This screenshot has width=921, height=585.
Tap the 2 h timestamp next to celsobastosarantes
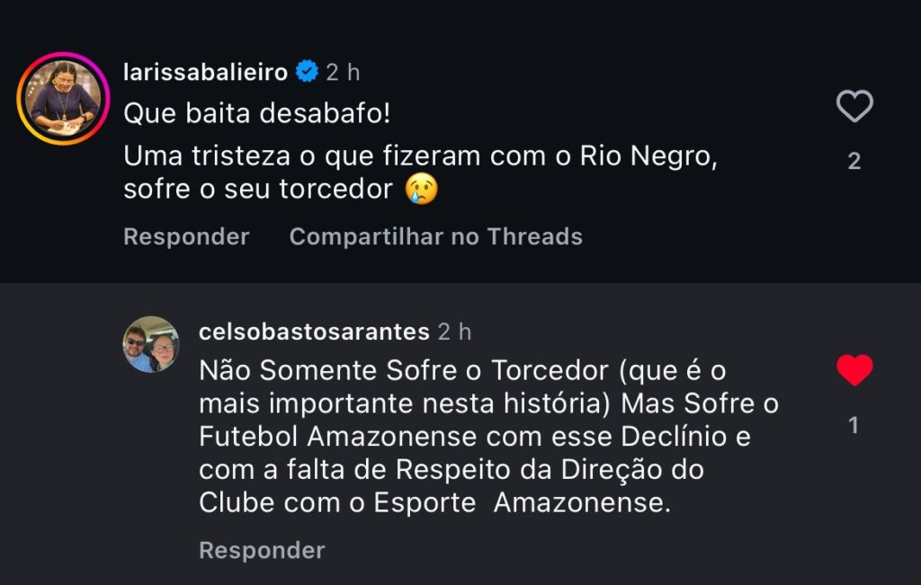click(x=454, y=332)
